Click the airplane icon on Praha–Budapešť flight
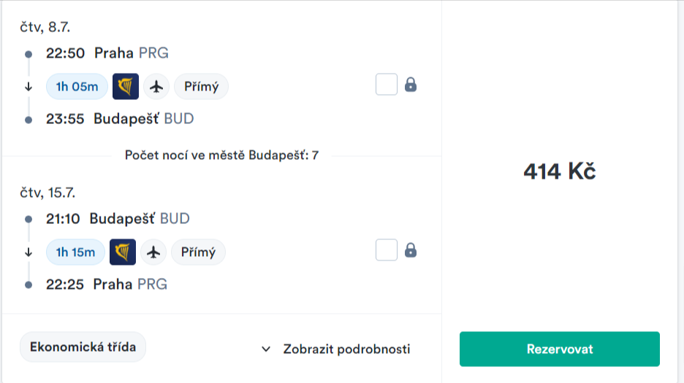 tap(156, 86)
